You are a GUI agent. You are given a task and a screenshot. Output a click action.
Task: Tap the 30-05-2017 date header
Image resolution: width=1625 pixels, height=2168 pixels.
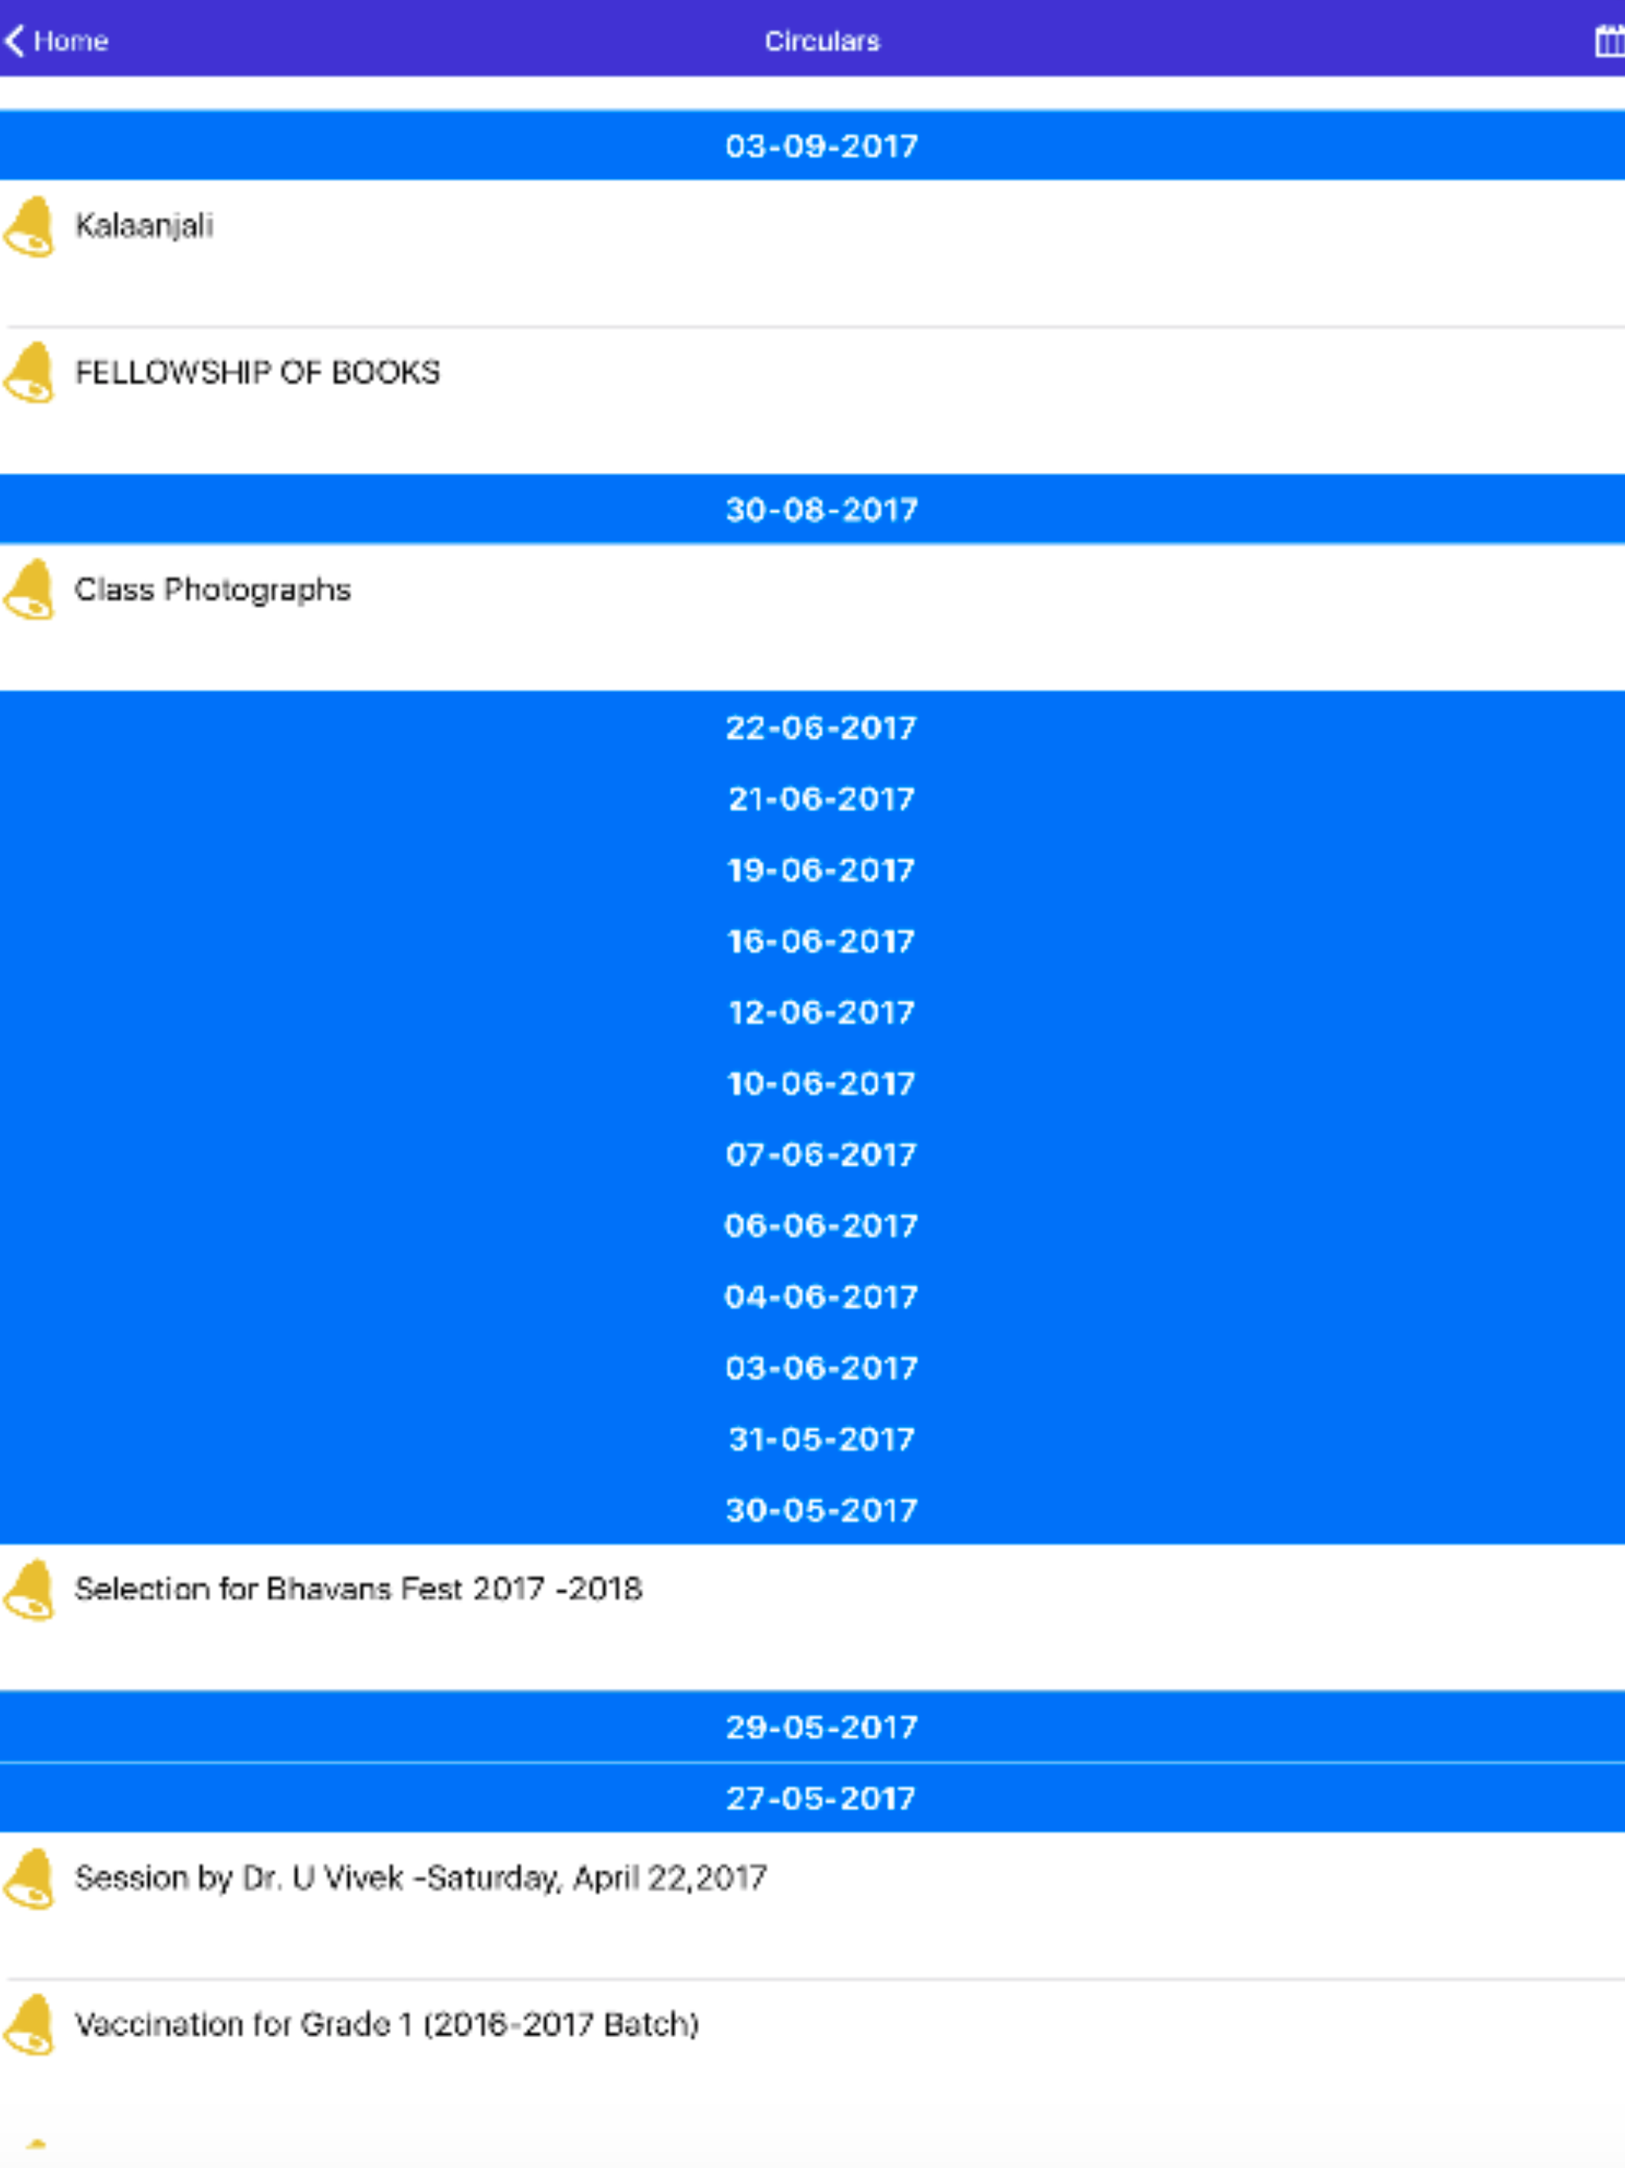point(812,1509)
